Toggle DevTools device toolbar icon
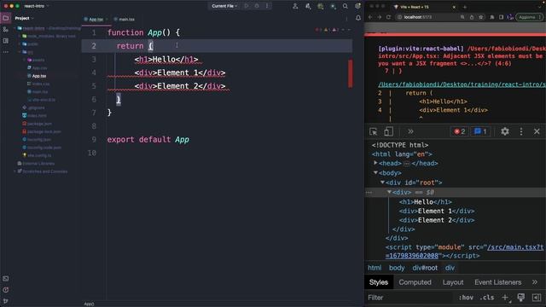The width and height of the screenshot is (546, 307). (x=388, y=131)
